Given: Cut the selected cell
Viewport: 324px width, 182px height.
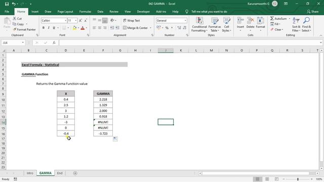Looking at the screenshot, I should click(17, 19).
